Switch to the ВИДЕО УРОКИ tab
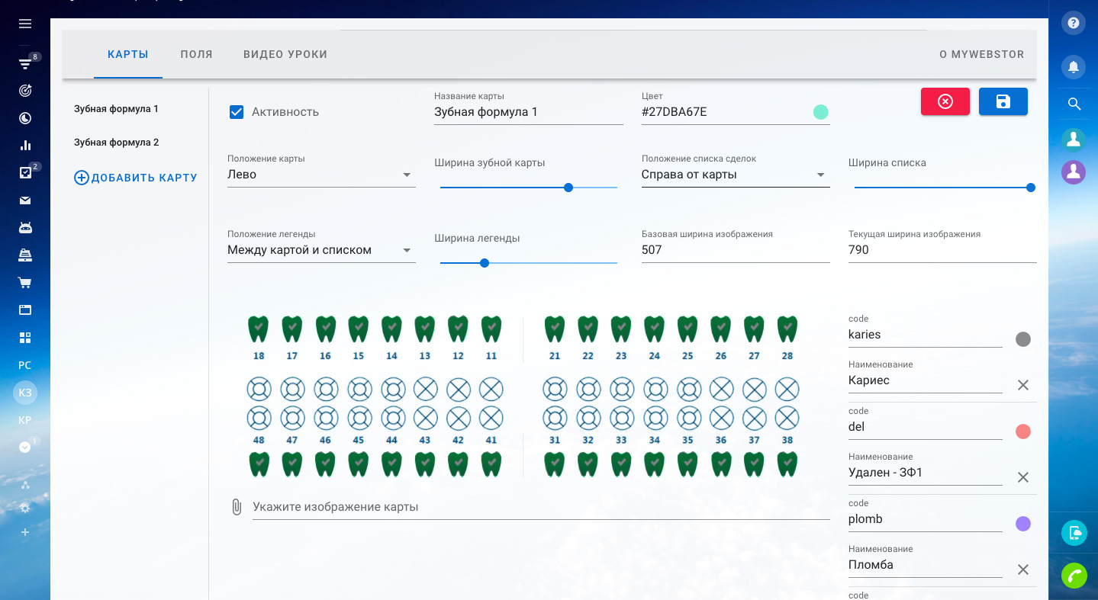 pos(285,54)
